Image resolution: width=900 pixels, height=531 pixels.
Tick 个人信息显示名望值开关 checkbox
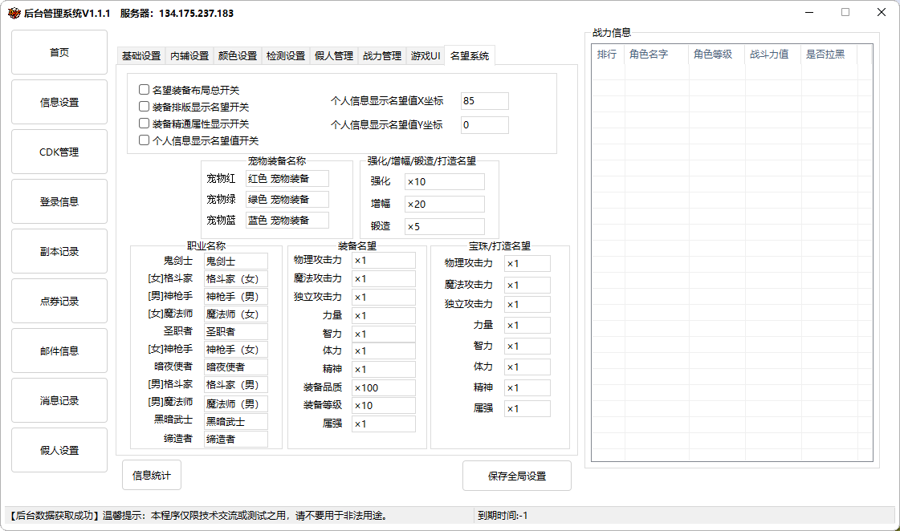click(145, 140)
